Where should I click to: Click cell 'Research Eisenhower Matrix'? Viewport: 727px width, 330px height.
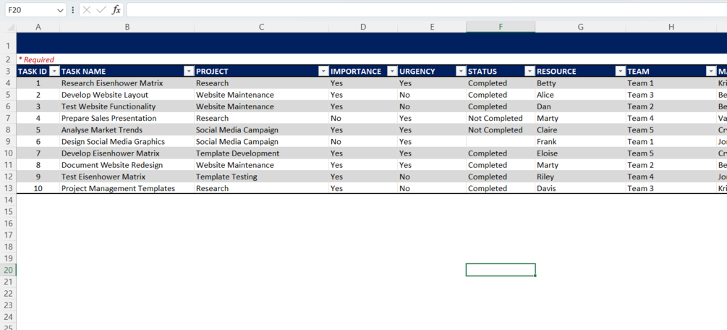[x=127, y=83]
